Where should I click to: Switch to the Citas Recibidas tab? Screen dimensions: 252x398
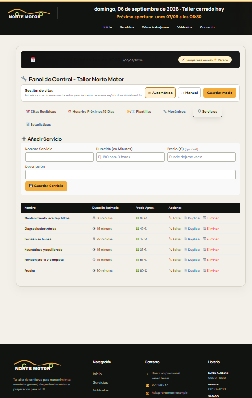[41, 112]
